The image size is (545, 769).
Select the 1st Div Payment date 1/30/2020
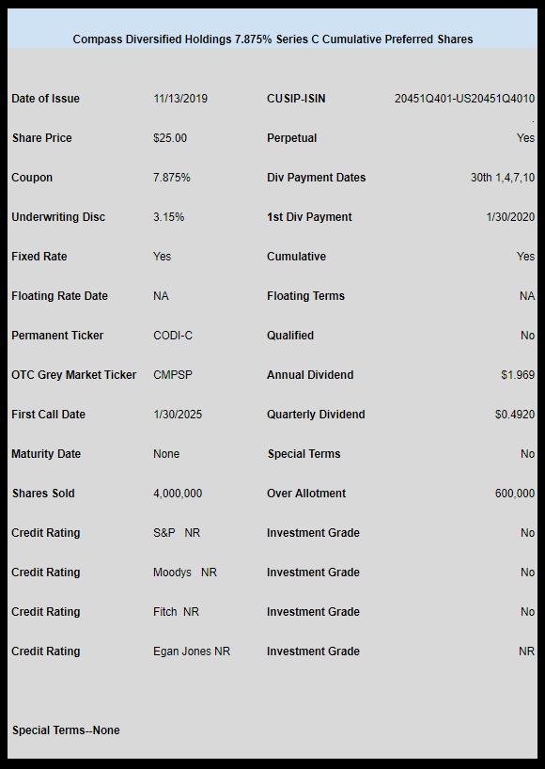(510, 217)
